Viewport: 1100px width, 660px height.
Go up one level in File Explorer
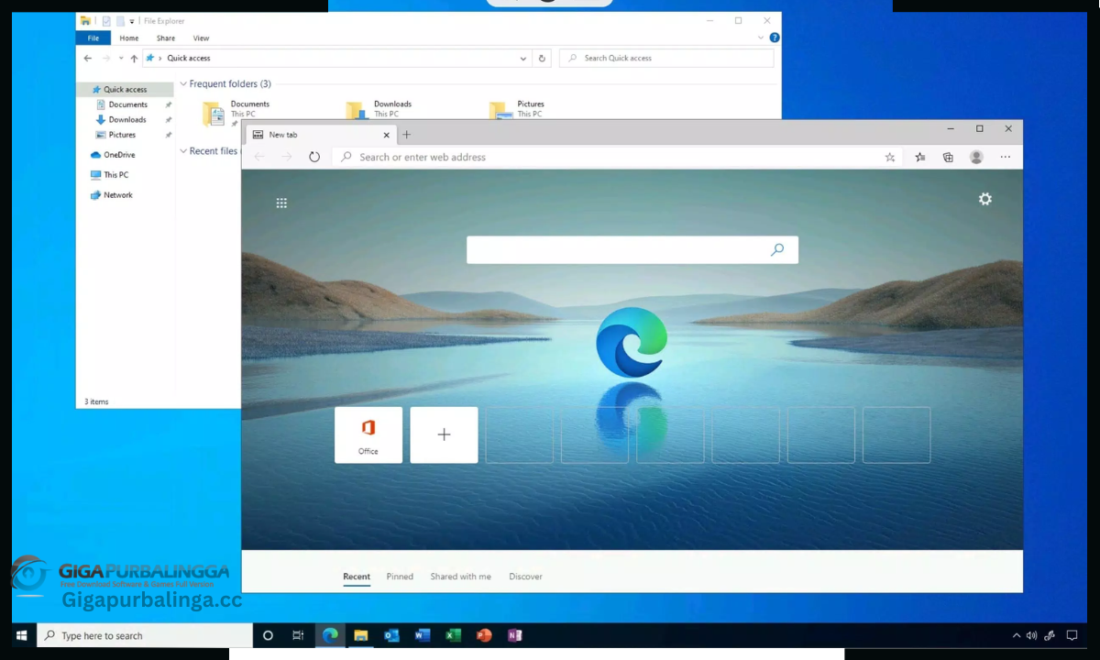coord(134,59)
